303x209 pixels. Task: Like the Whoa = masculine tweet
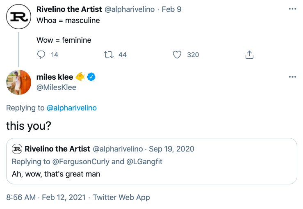(x=177, y=55)
